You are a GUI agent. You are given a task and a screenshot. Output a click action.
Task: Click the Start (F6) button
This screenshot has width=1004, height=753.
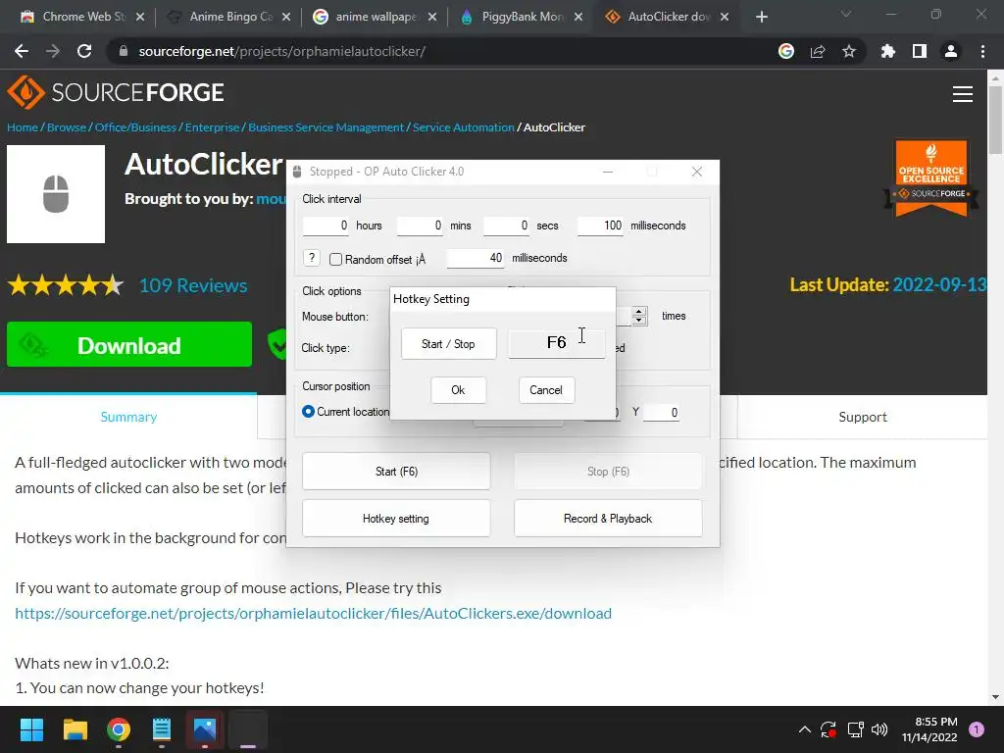[396, 472]
